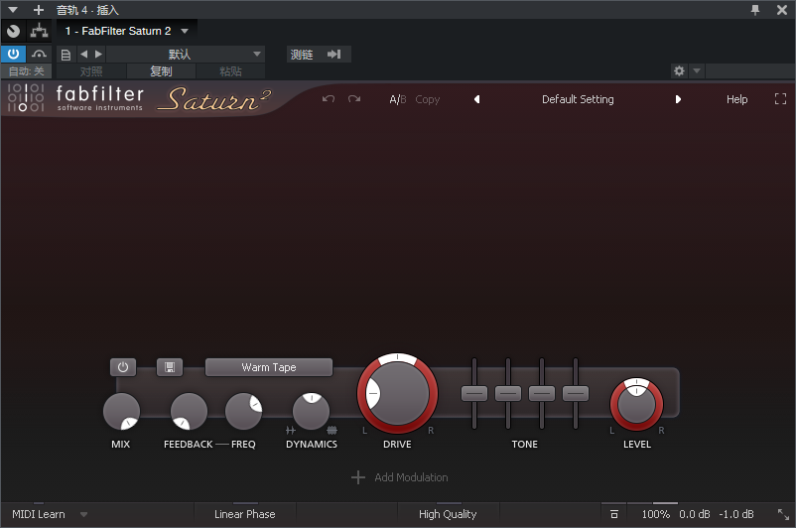Save band preset with floppy icon
Viewport: 796px width, 528px height.
pos(170,367)
